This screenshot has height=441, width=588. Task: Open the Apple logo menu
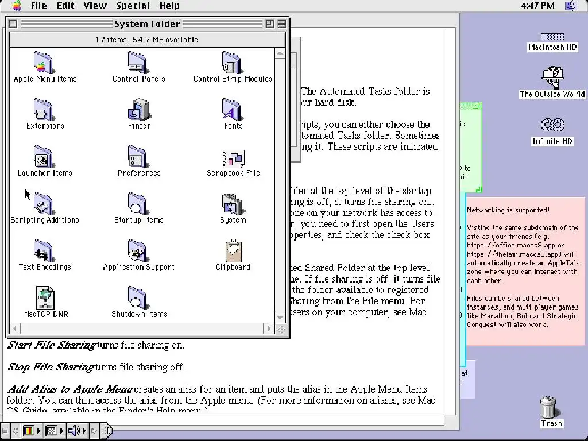click(17, 6)
